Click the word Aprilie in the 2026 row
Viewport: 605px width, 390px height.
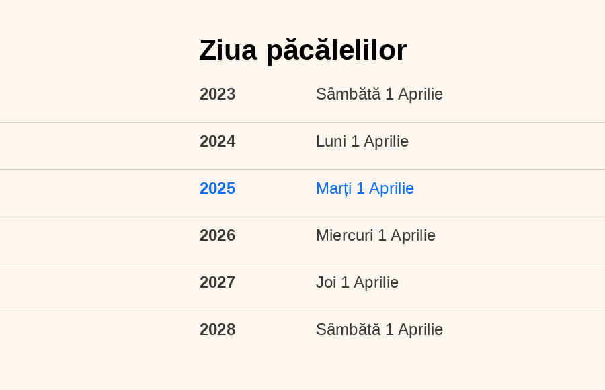point(413,235)
